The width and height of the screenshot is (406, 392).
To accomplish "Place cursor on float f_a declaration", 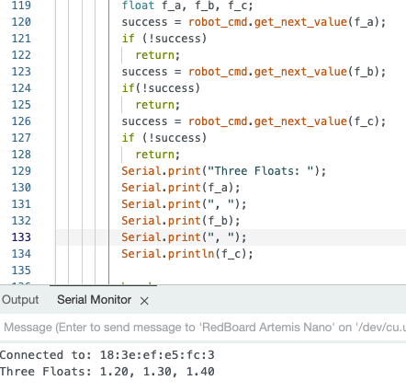I will coord(187,6).
